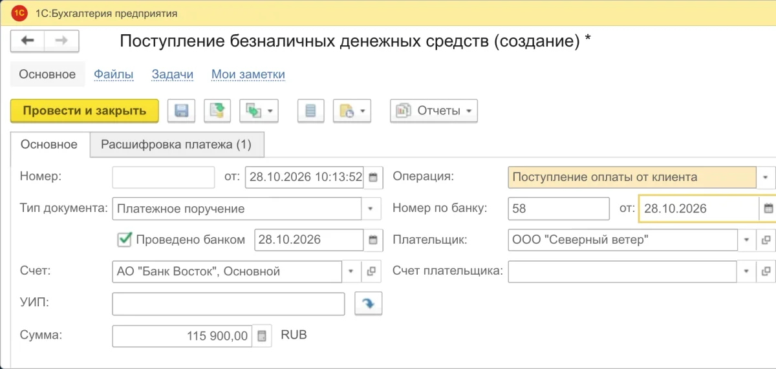Open the calculator for Сумма
The width and height of the screenshot is (776, 369).
pyautogui.click(x=262, y=336)
